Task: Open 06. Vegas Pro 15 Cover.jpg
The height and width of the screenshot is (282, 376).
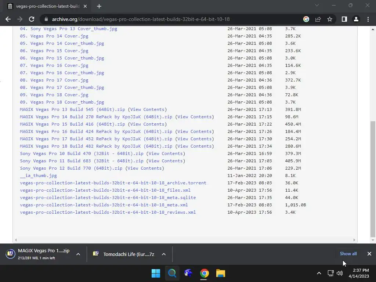Action: tap(54, 51)
